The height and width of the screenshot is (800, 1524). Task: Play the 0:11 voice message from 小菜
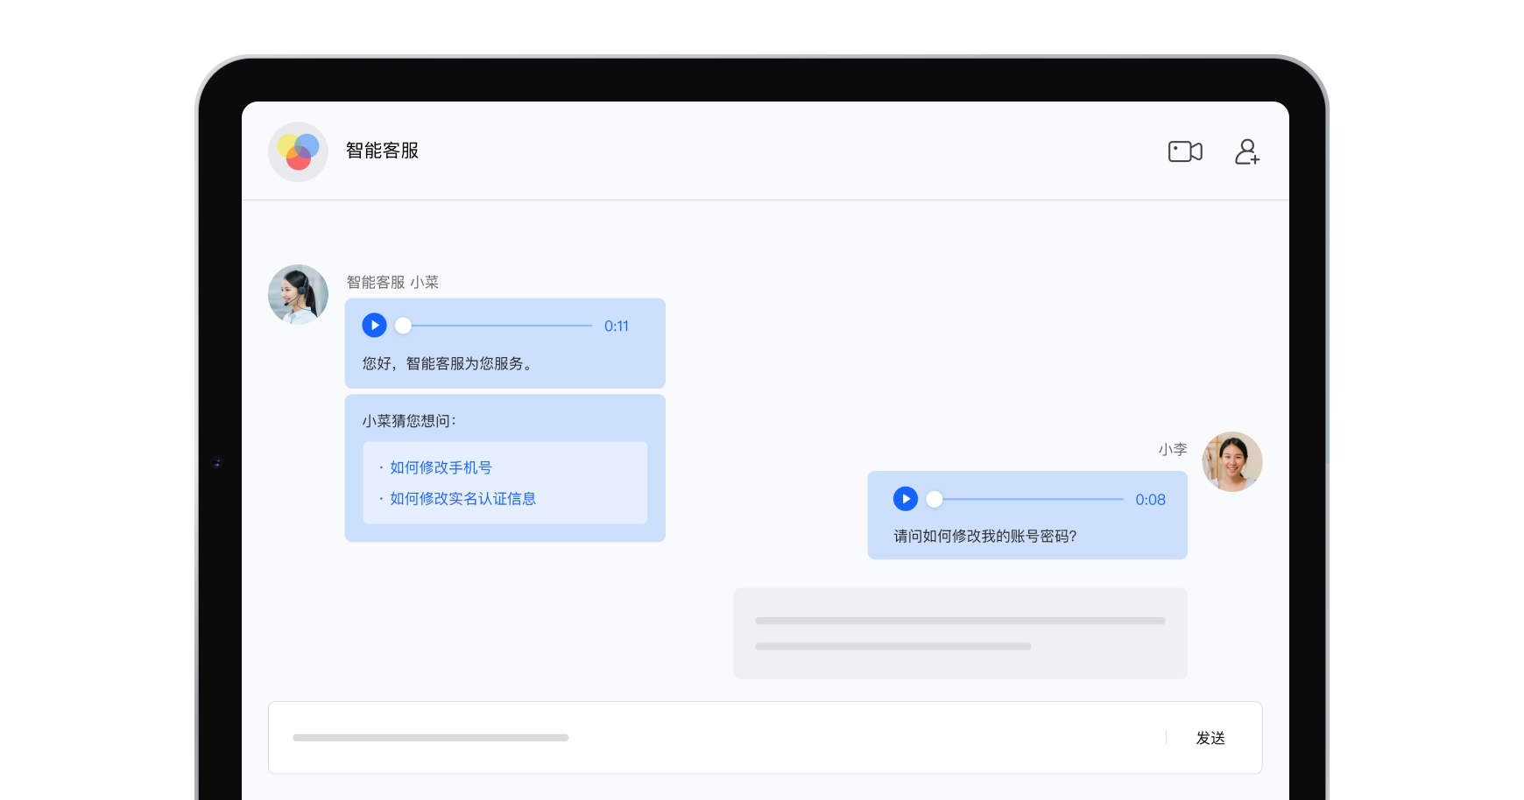(x=374, y=326)
